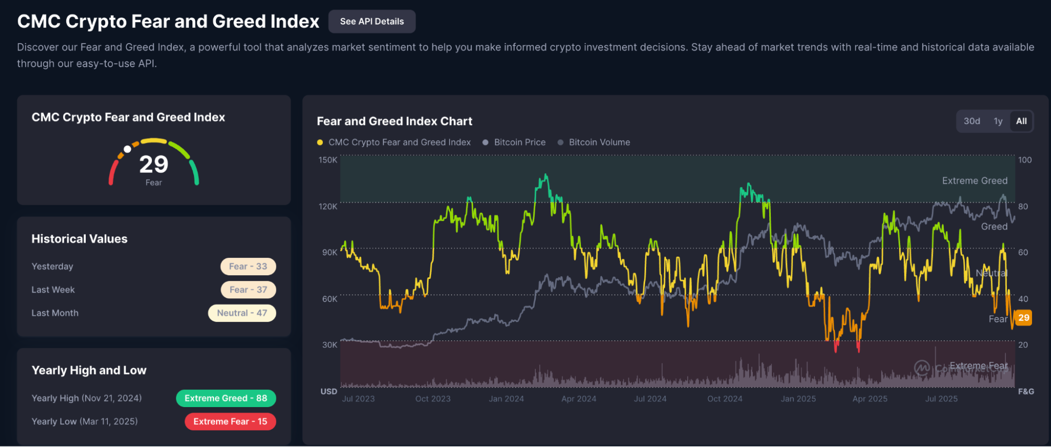1051x447 pixels.
Task: Click the Extreme Fear - 15 badge
Action: point(230,421)
